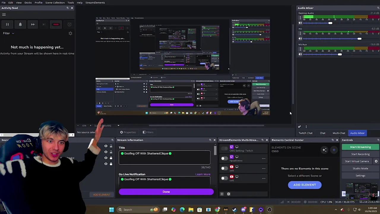Open the Filter dropdown in Activity feed
Screen dimensions: 380x214
pyautogui.click(x=9, y=33)
